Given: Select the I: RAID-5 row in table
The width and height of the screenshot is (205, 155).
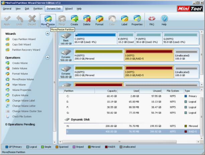Looking at the screenshot, I should (x=133, y=132).
